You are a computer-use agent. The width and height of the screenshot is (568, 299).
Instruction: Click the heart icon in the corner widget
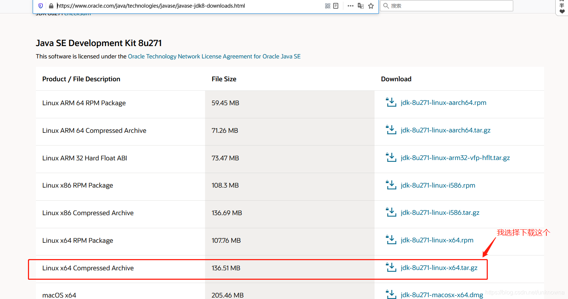562,12
